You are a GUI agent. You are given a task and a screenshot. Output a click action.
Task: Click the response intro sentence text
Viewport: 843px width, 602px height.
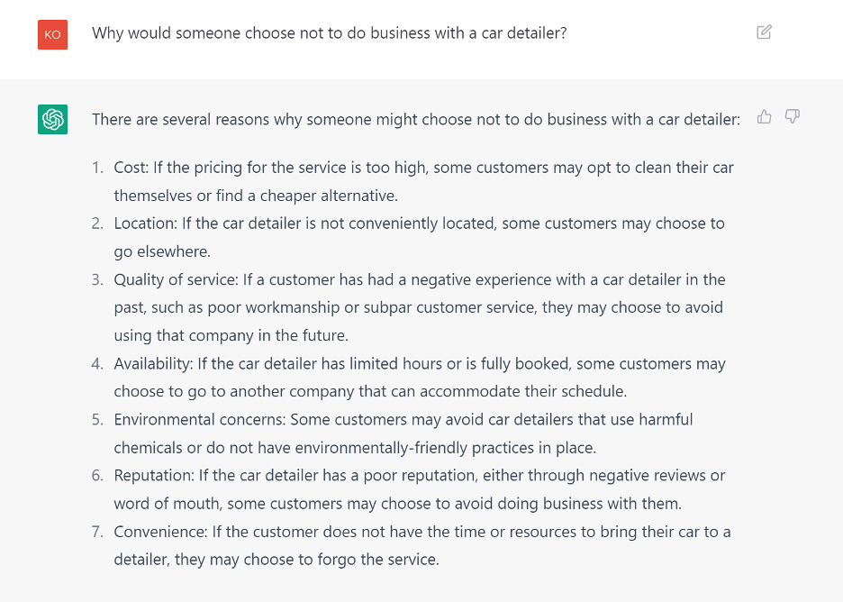(416, 119)
